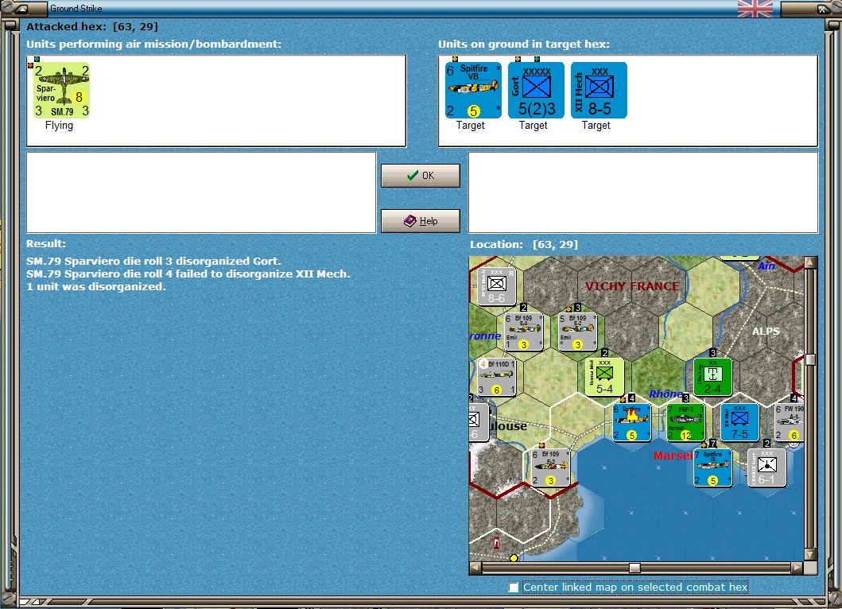Select the Bf 109 Emil counter rated 5
The width and height of the screenshot is (842, 609).
pos(577,332)
